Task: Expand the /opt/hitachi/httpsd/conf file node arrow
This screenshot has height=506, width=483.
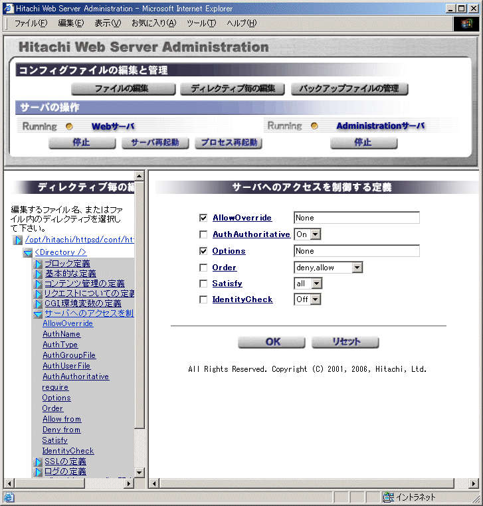Action: point(18,240)
